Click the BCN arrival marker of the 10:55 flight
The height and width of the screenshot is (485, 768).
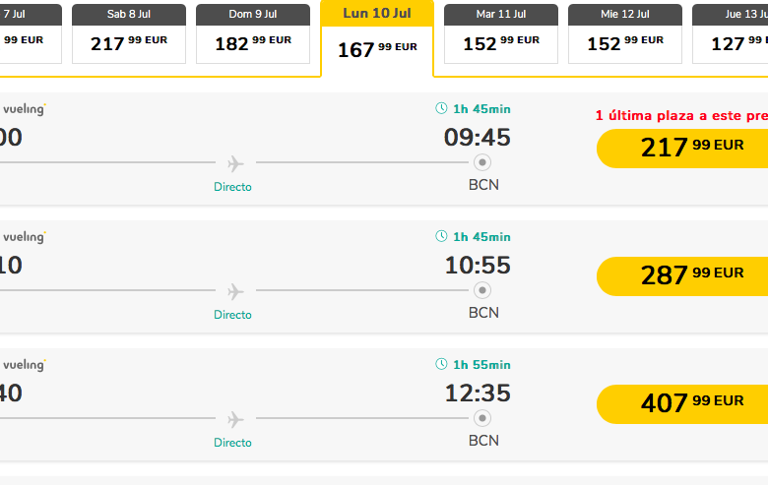pos(482,290)
